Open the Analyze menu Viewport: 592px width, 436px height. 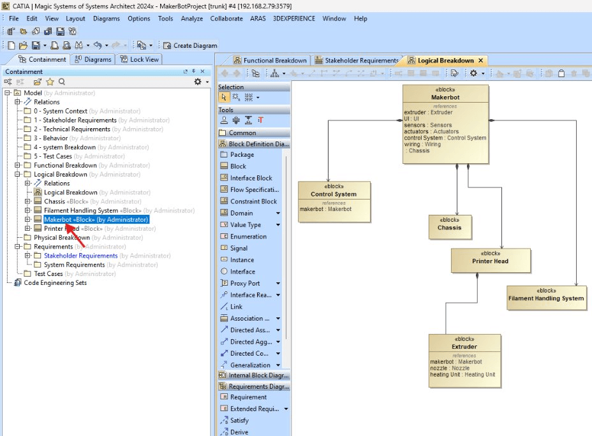(192, 18)
